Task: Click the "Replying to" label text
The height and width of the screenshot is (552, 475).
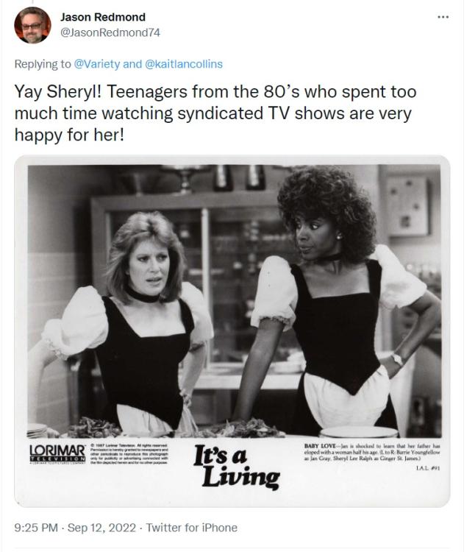Action: pyautogui.click(x=43, y=64)
